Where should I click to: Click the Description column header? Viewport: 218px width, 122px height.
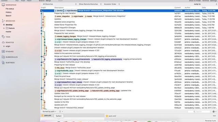59,7
